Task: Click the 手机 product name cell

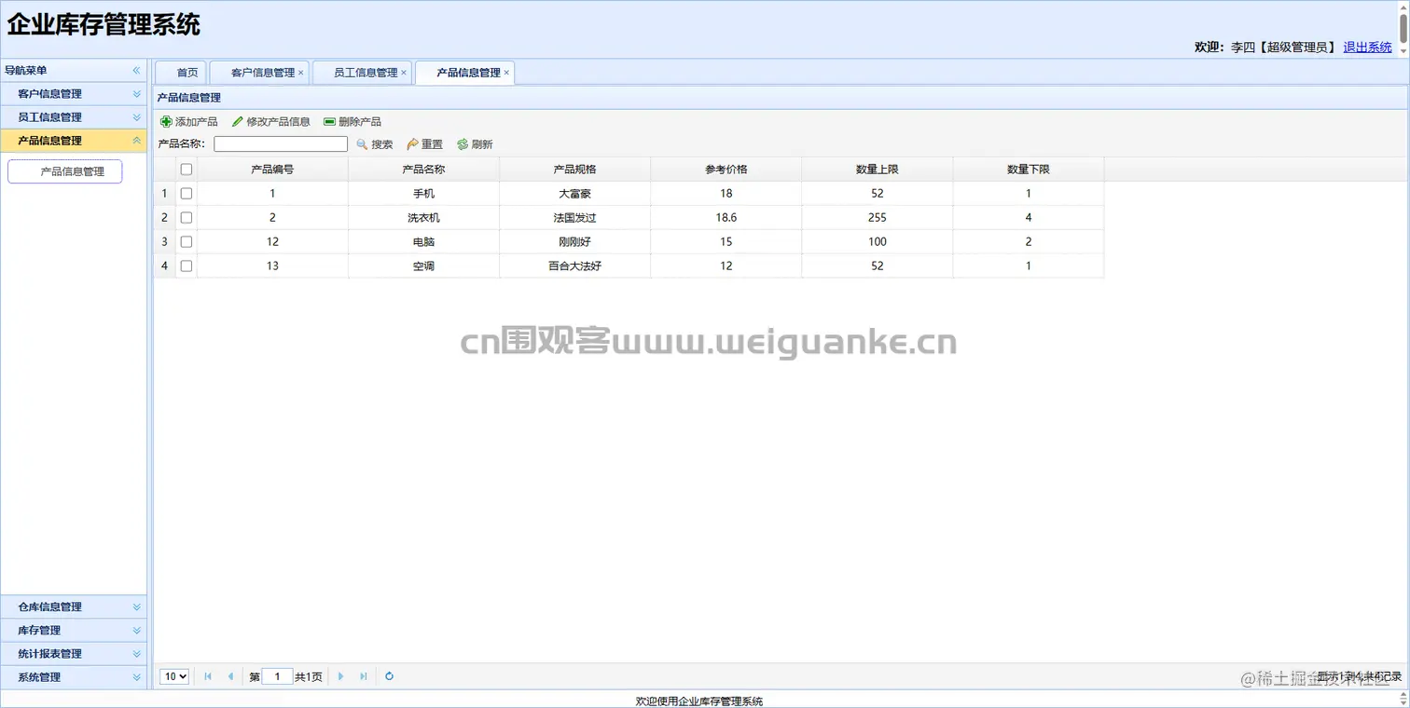Action: tap(423, 194)
